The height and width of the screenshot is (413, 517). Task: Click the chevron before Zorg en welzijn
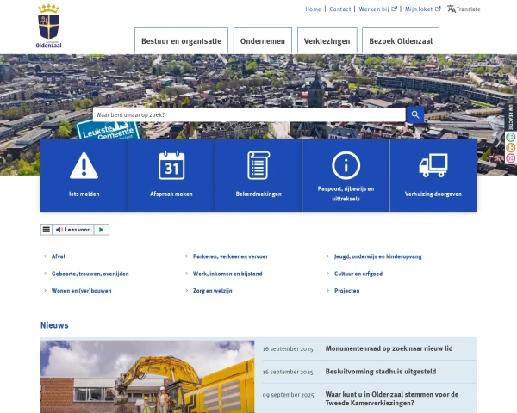tap(187, 291)
